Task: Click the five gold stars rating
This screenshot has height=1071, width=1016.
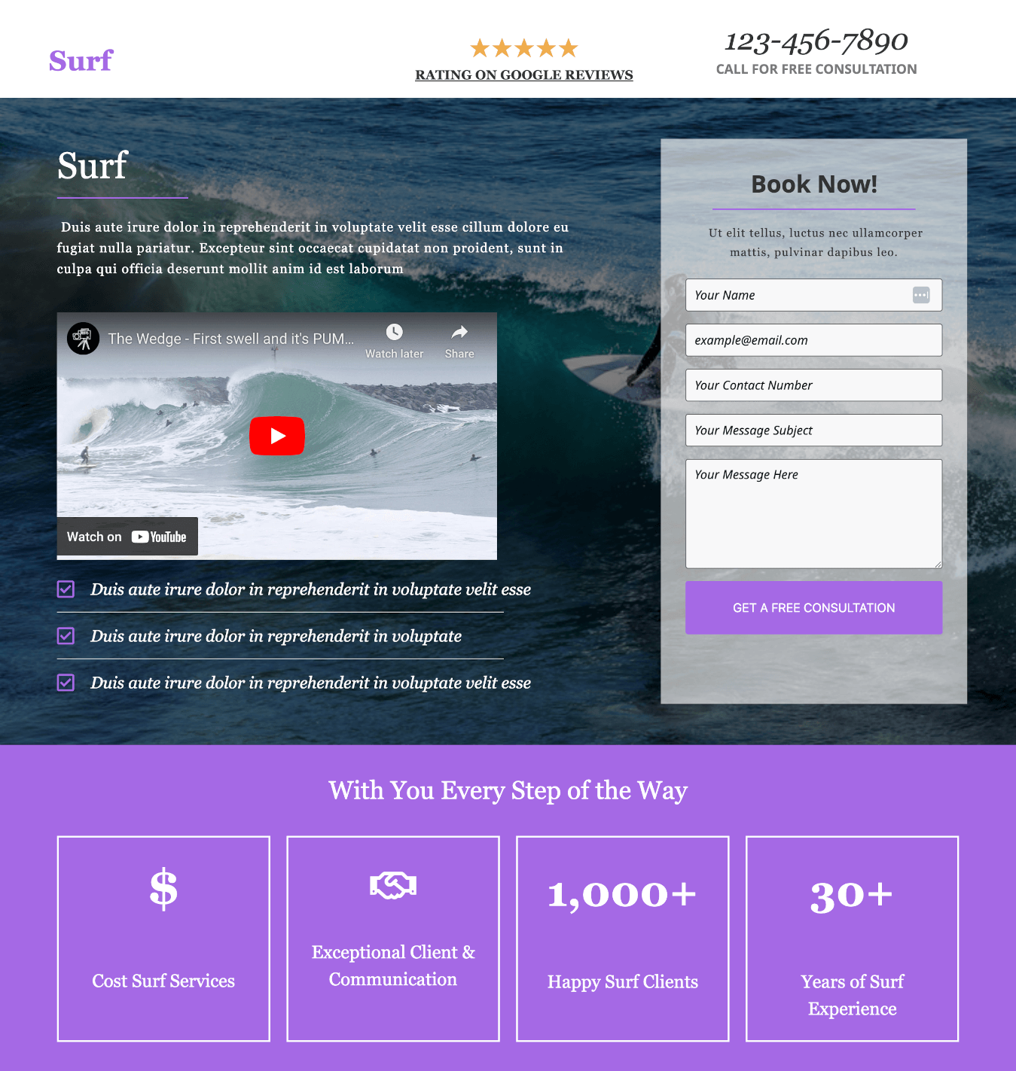Action: point(524,48)
